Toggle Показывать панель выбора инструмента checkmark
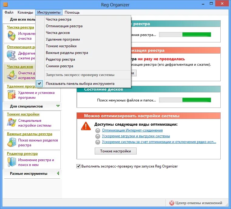The height and width of the screenshot is (209, 231). point(39,84)
